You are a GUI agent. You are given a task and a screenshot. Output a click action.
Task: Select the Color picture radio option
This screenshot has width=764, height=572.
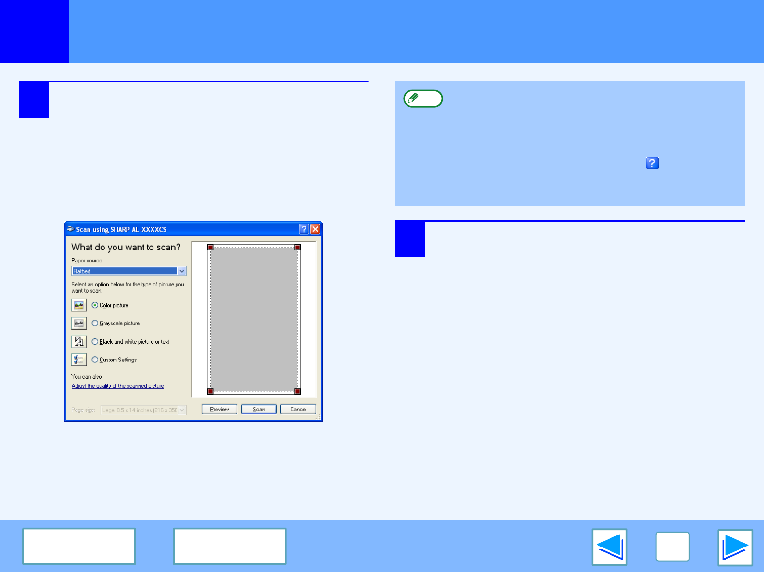(x=95, y=305)
